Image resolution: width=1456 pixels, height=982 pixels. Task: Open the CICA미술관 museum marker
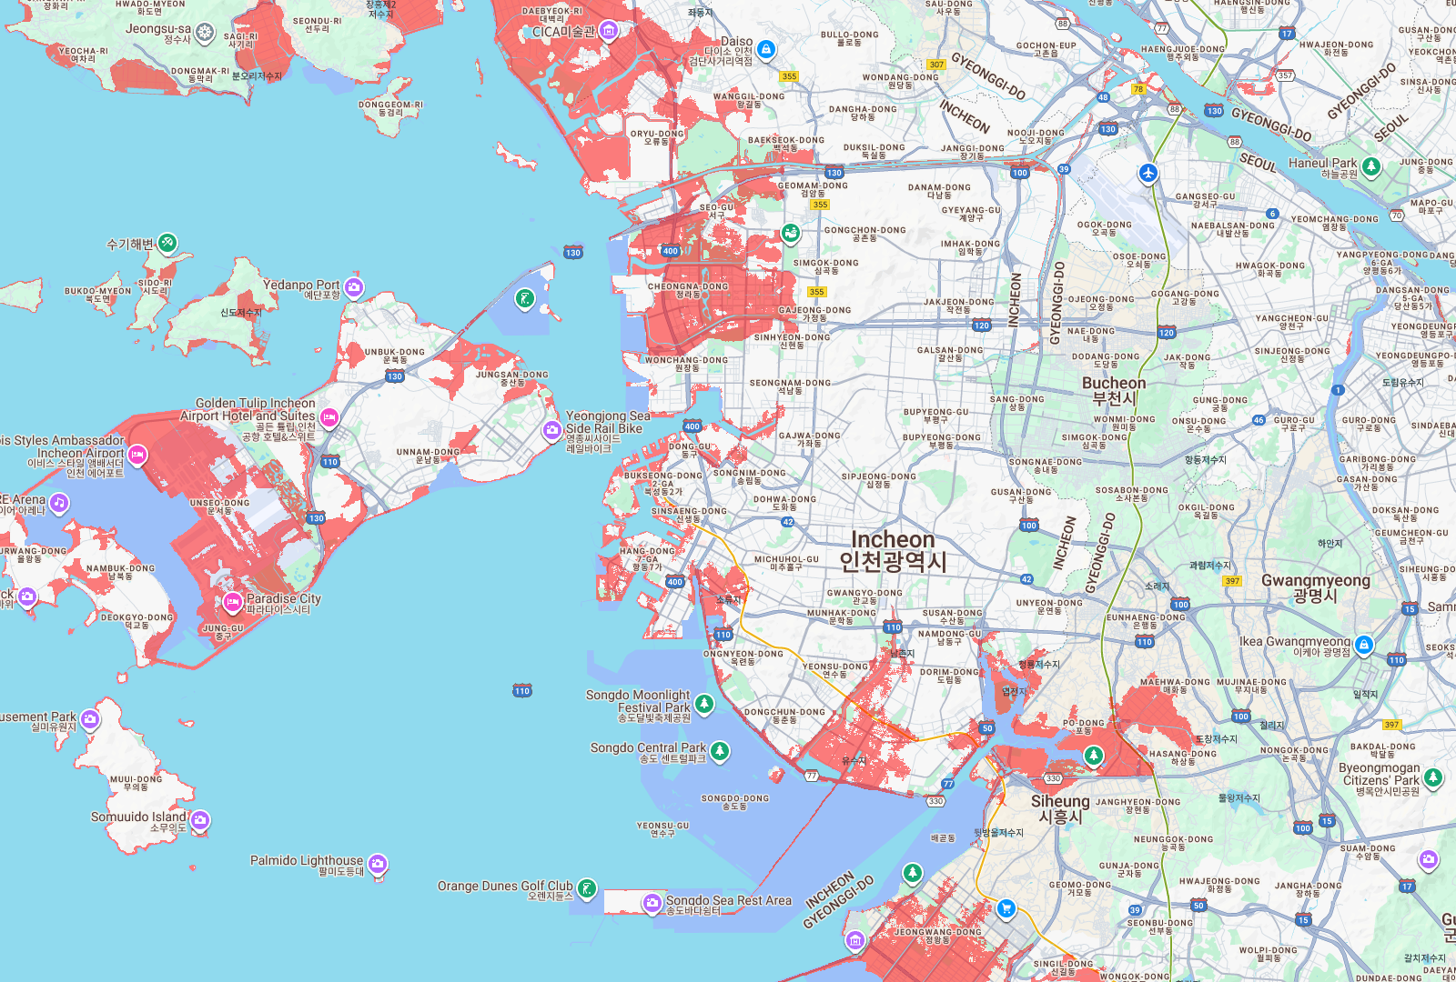pyautogui.click(x=609, y=32)
